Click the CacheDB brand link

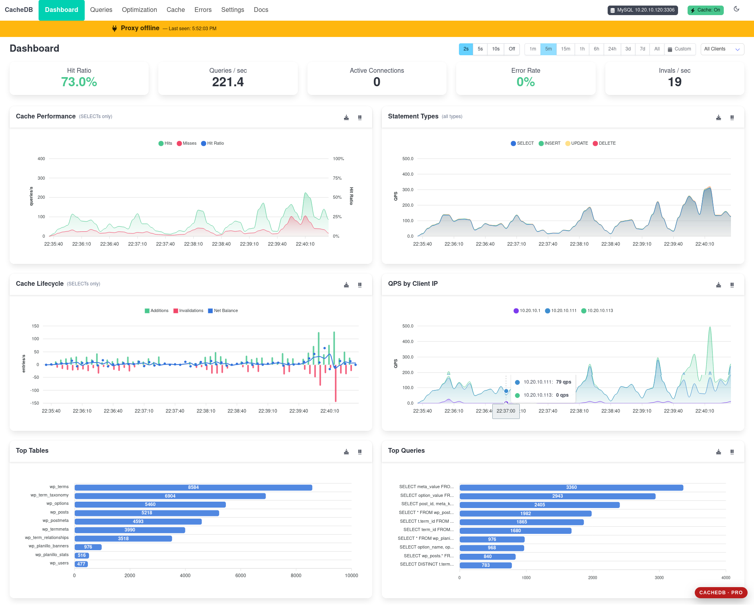coord(19,10)
